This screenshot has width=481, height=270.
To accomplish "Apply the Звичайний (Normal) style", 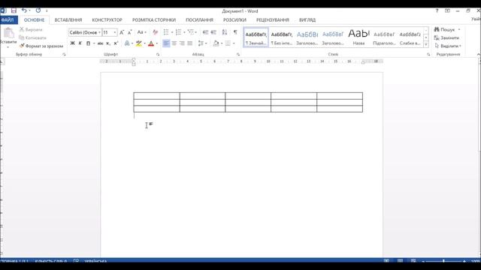I will (x=256, y=37).
